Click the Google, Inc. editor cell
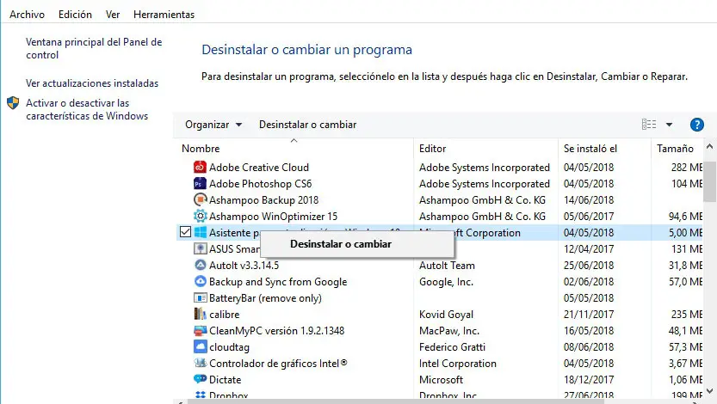The image size is (717, 404). (446, 282)
